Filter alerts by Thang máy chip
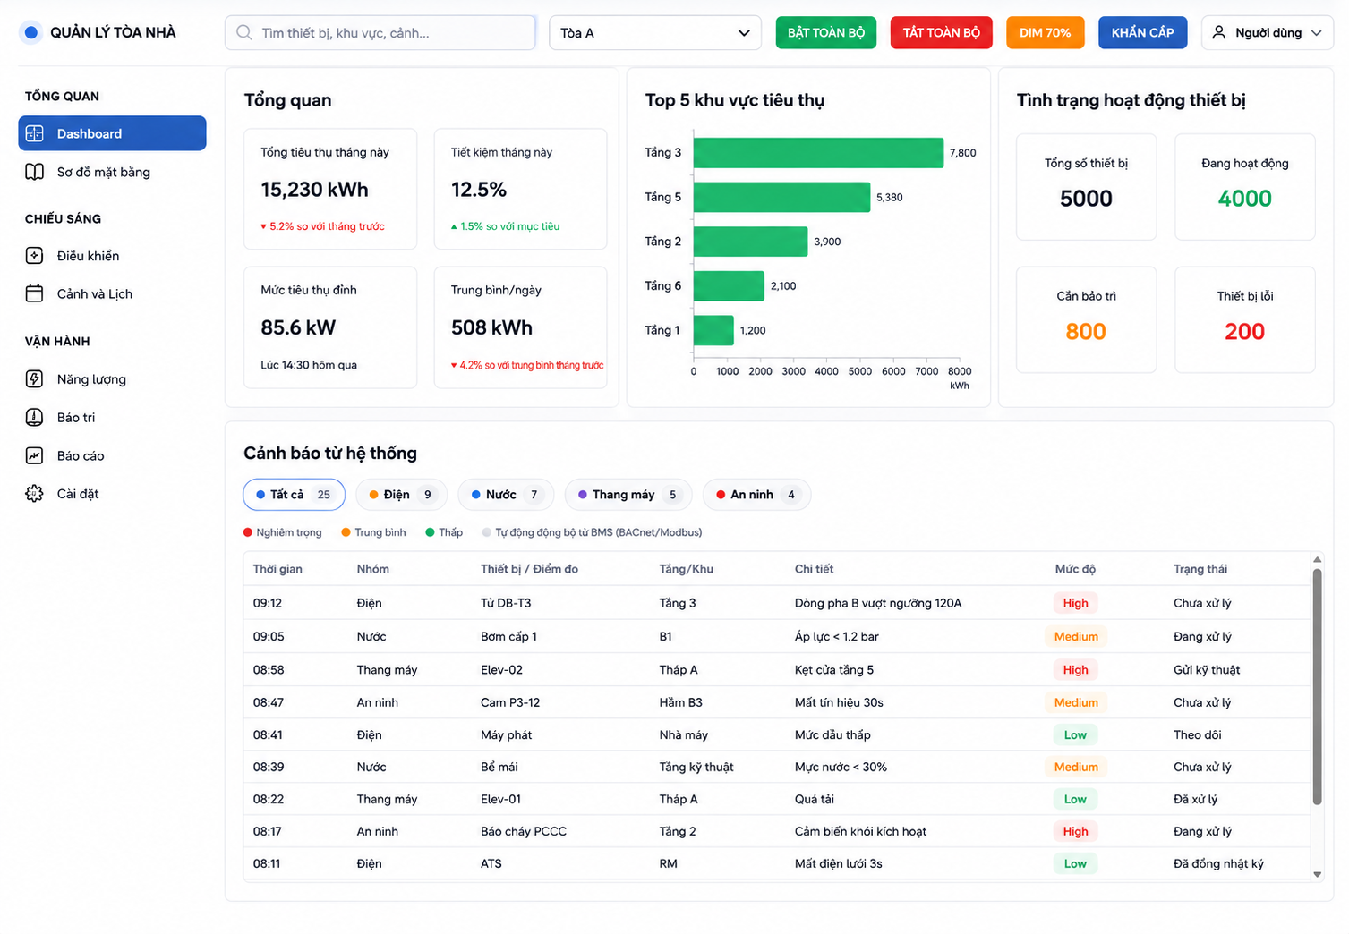Image resolution: width=1349 pixels, height=934 pixels. coord(628,495)
